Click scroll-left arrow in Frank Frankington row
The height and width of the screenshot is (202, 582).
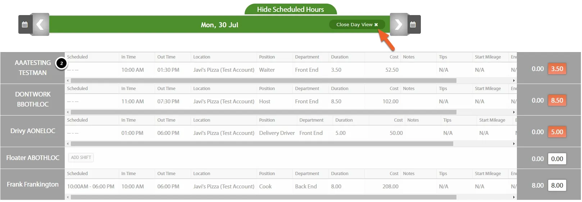point(68,197)
